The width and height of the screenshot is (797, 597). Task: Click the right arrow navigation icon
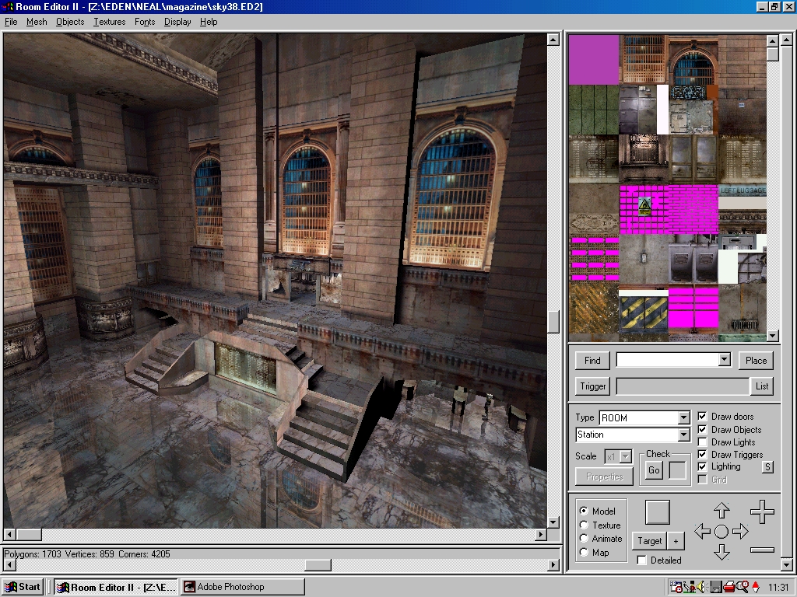click(x=741, y=532)
